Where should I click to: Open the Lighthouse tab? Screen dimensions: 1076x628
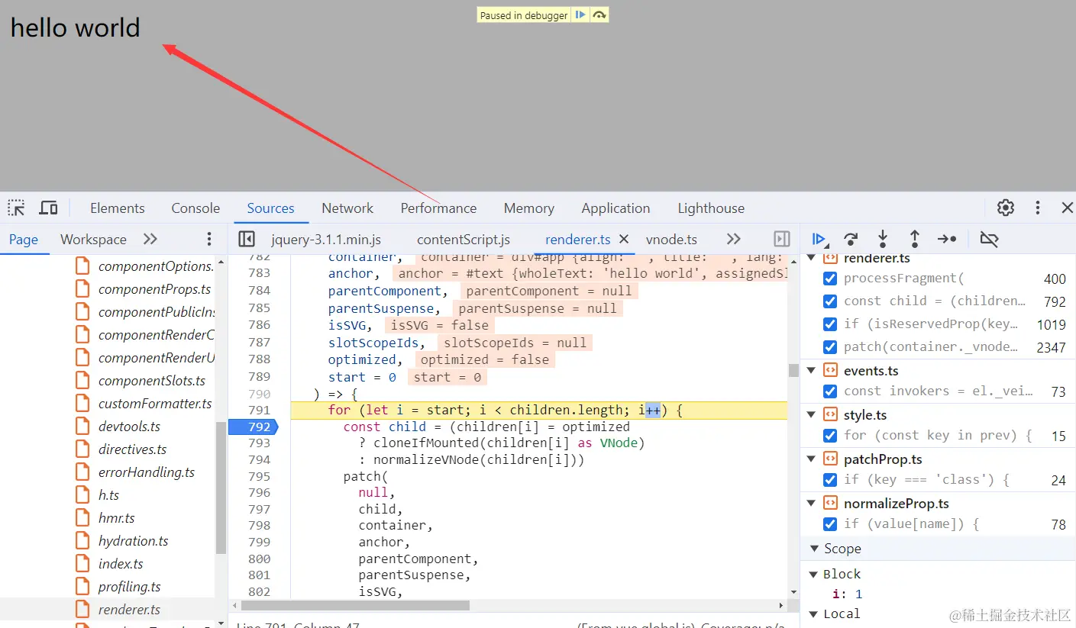coord(711,208)
